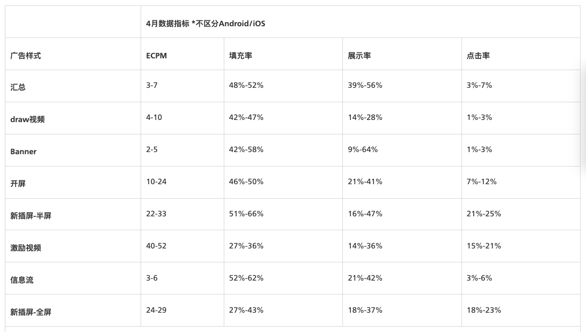Select the click rate cell 21%-25%
The width and height of the screenshot is (586, 332).
484,214
